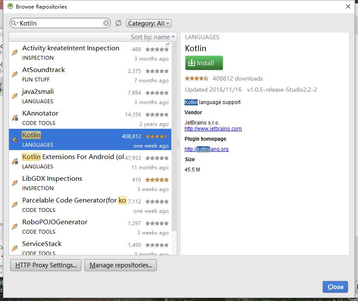358x301 pixels.
Task: Click the 45.5 M size value
Action: coord(192,169)
